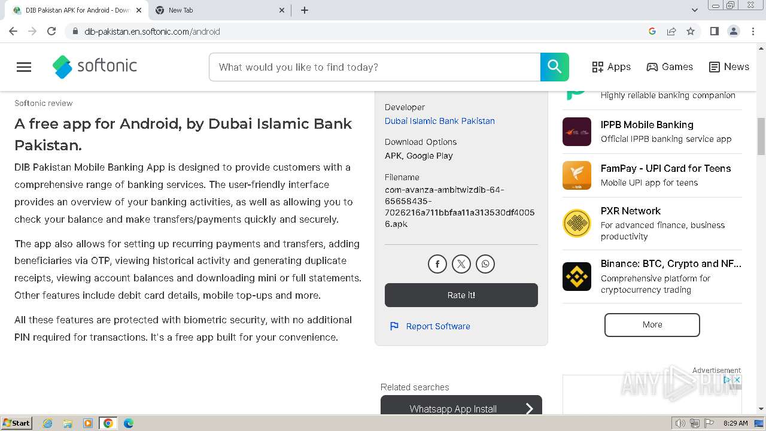
Task: Open the tab search dropdown
Action: click(695, 10)
